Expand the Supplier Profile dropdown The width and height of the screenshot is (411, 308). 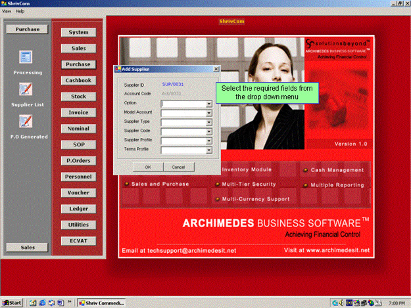[208, 141]
